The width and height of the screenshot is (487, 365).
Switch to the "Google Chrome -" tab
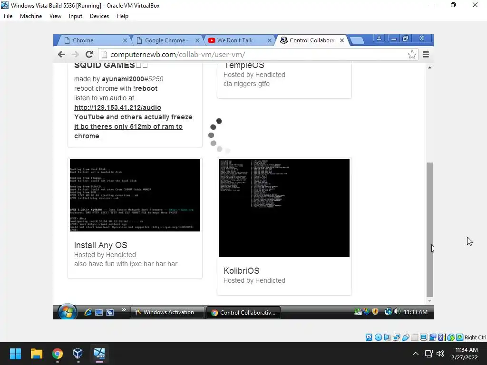pos(166,40)
